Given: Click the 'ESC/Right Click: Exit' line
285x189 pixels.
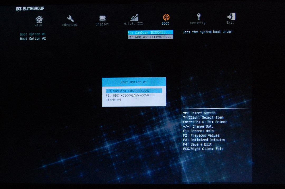Looking at the screenshot, I should click(203, 149).
